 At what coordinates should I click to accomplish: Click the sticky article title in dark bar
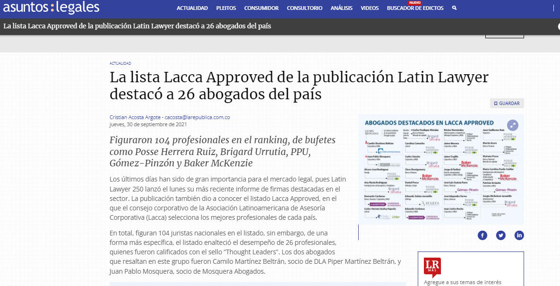coord(137,26)
